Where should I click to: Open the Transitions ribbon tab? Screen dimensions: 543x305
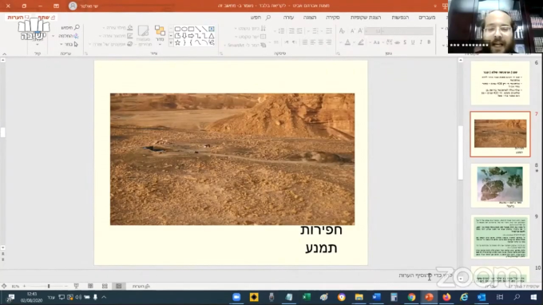[x=426, y=18]
